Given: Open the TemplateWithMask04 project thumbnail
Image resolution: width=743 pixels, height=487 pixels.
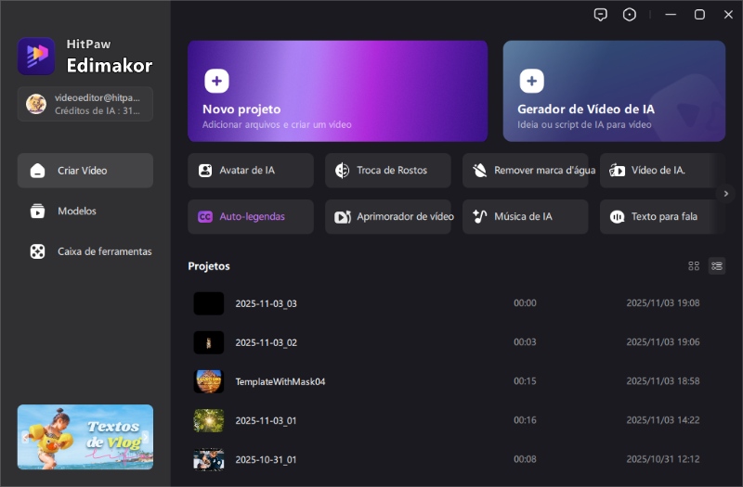Looking at the screenshot, I should click(x=209, y=381).
